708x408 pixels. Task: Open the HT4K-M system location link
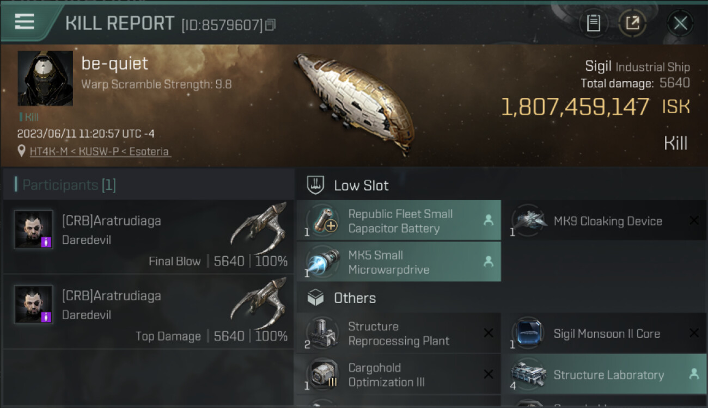coord(100,152)
